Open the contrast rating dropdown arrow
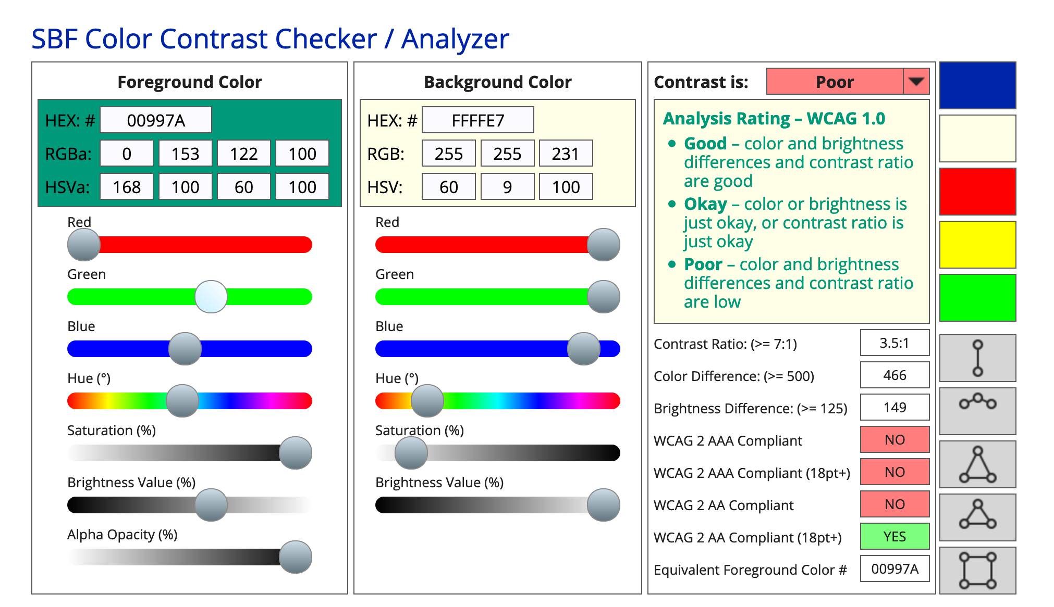 click(x=916, y=81)
